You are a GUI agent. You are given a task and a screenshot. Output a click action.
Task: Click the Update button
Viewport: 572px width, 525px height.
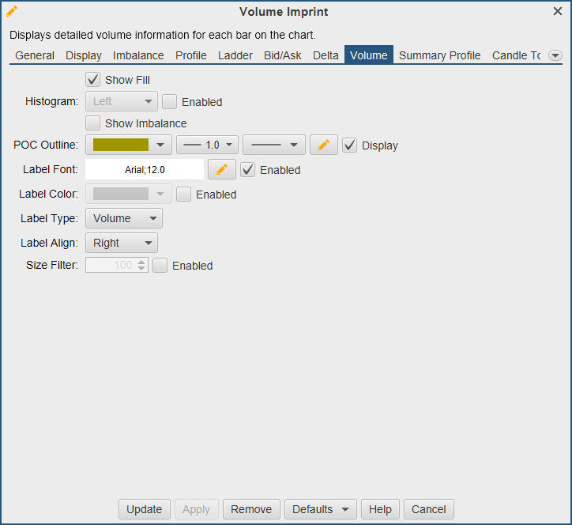pos(145,509)
